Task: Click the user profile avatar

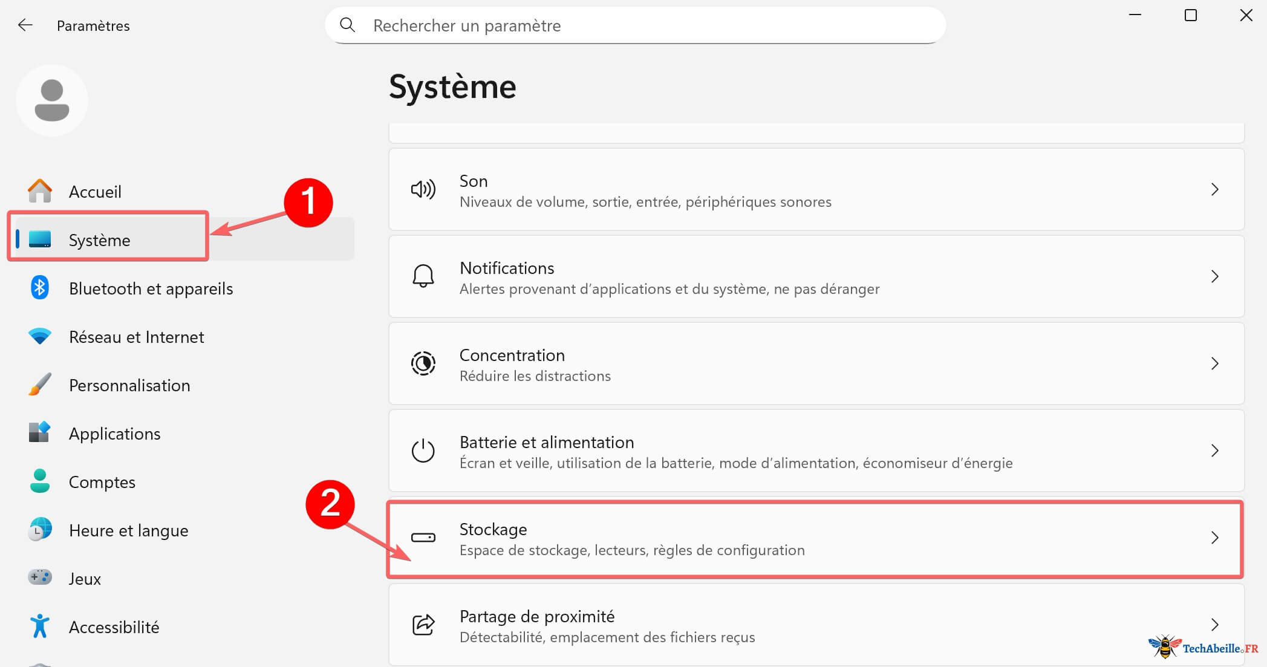Action: (x=51, y=100)
